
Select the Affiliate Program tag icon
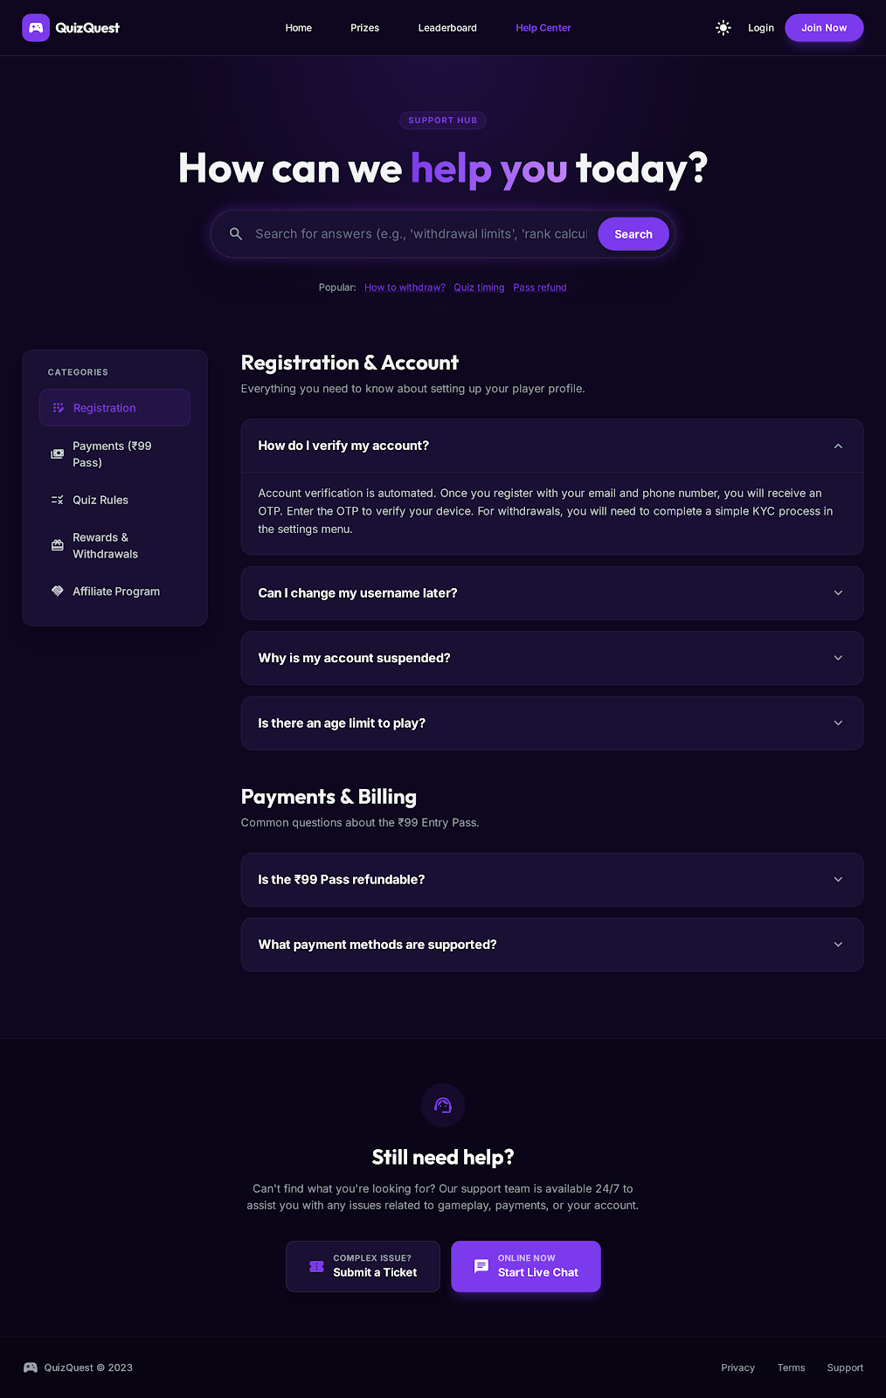[56, 591]
